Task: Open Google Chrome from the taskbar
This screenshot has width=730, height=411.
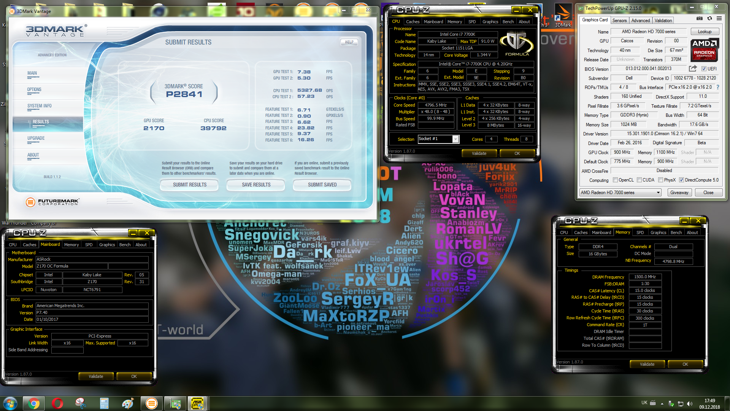Action: coord(34,403)
